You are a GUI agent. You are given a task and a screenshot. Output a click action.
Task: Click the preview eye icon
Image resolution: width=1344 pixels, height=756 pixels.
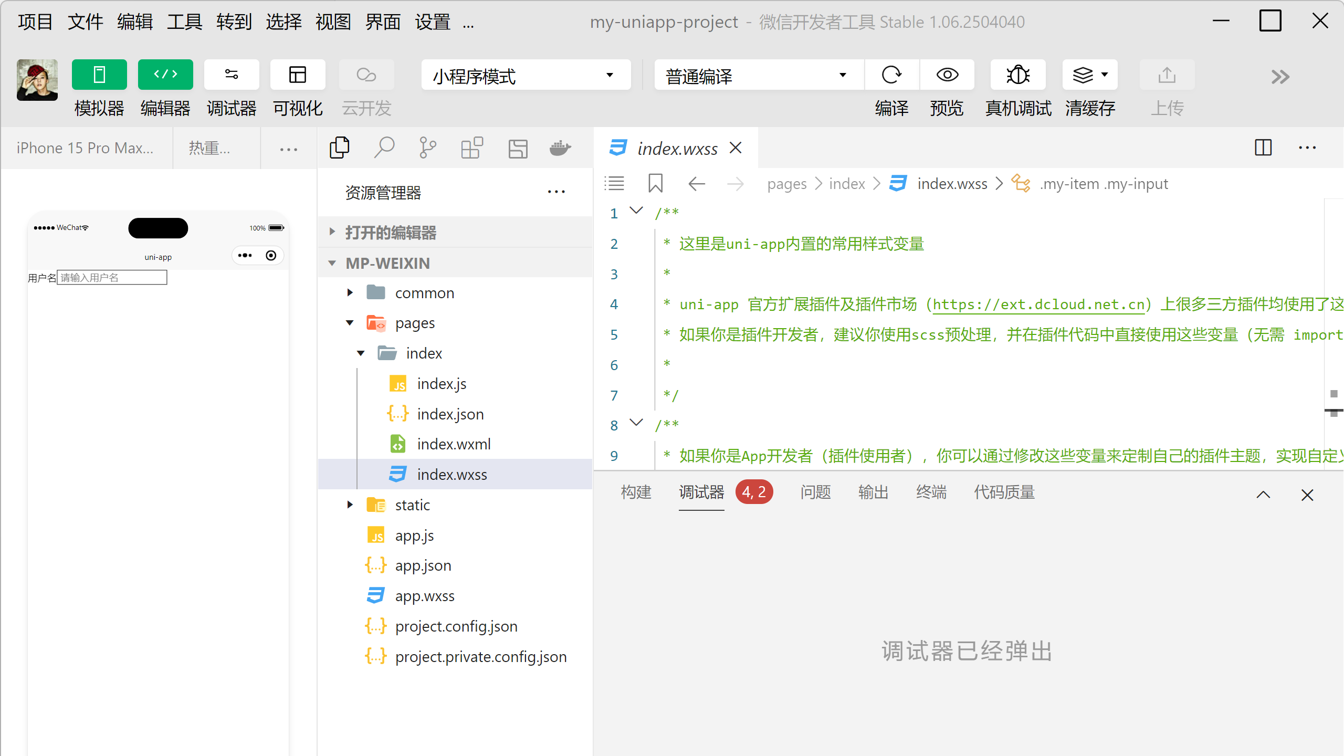pos(947,75)
